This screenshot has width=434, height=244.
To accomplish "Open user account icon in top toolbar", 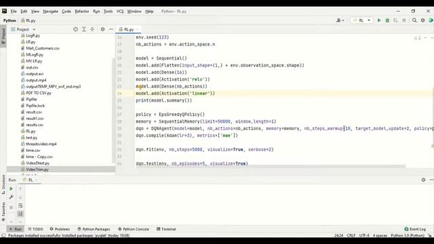I will [340, 20].
